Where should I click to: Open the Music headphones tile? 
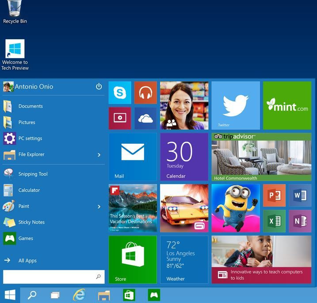pos(145,93)
